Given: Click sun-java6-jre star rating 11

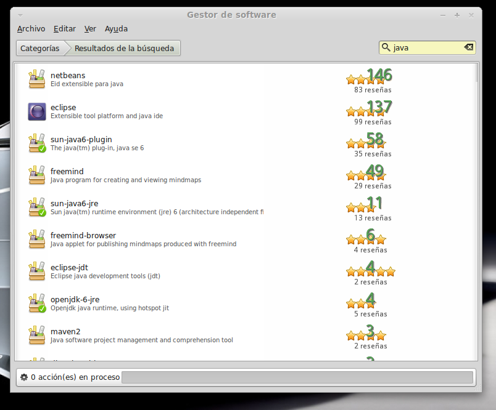Looking at the screenshot, I should (364, 204).
